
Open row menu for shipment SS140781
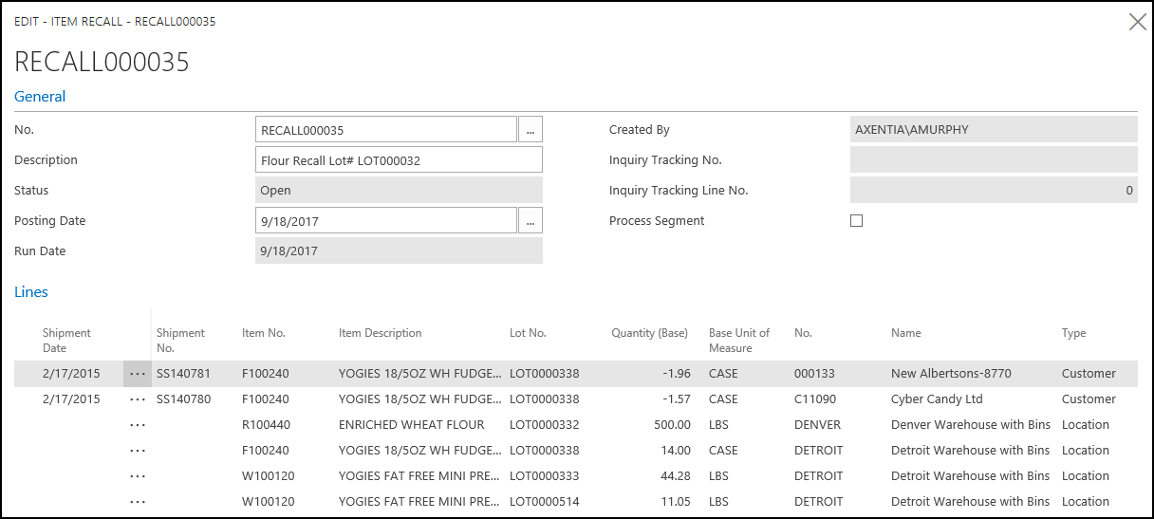click(x=138, y=374)
